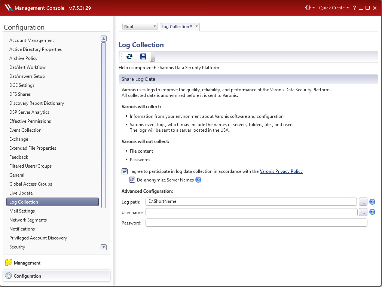Open help via the question mark in the title bar
The image size is (382, 287).
[354, 7]
